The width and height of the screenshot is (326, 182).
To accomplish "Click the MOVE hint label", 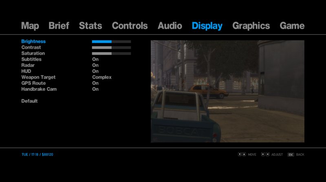I will (x=252, y=155).
